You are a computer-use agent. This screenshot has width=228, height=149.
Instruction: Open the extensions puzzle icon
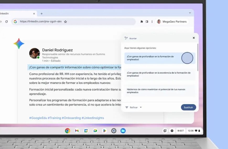click(x=142, y=22)
